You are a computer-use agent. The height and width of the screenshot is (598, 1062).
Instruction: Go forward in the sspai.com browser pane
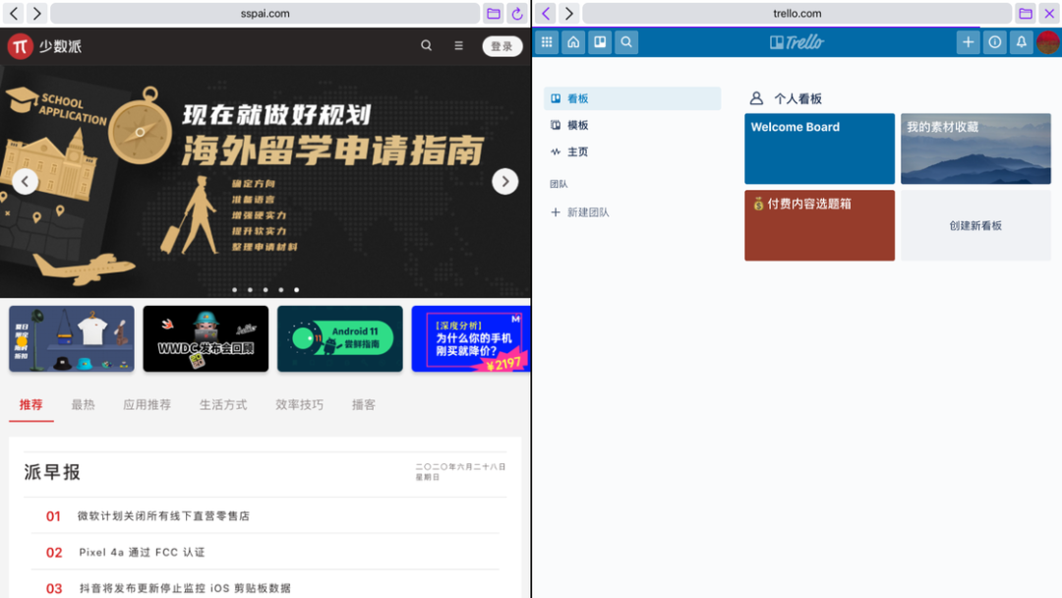click(37, 13)
